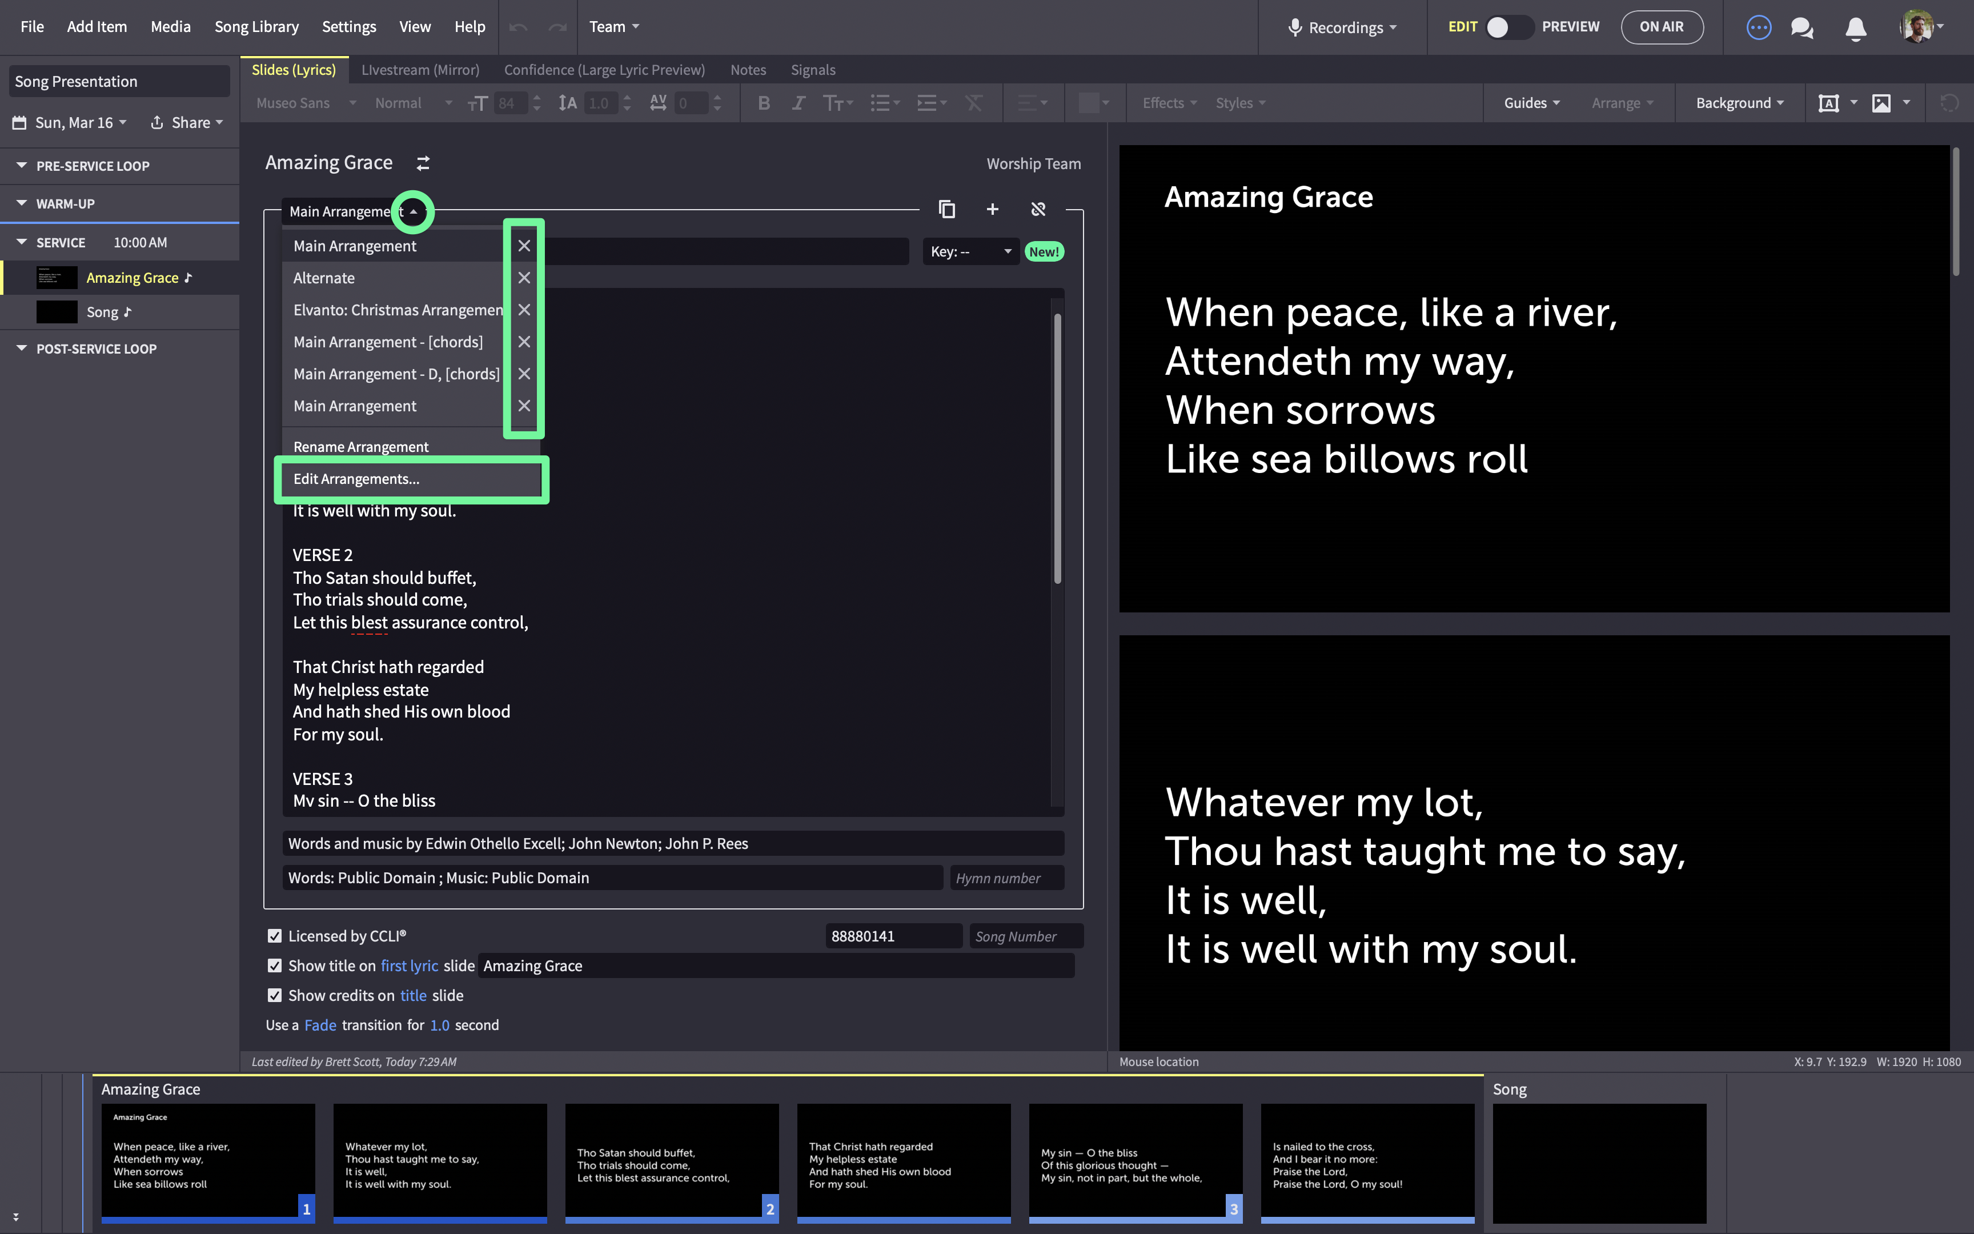Disable Show credits on title slide
Screen dimensions: 1974x1234
click(275, 995)
